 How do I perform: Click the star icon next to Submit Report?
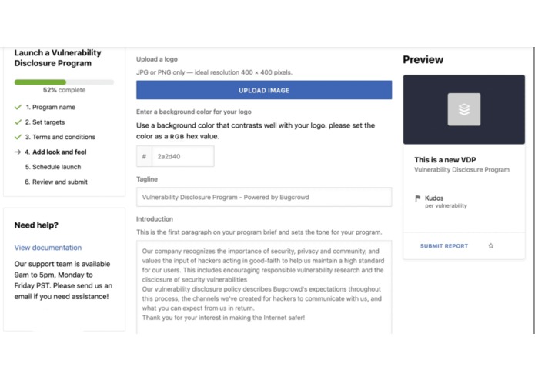tap(490, 245)
